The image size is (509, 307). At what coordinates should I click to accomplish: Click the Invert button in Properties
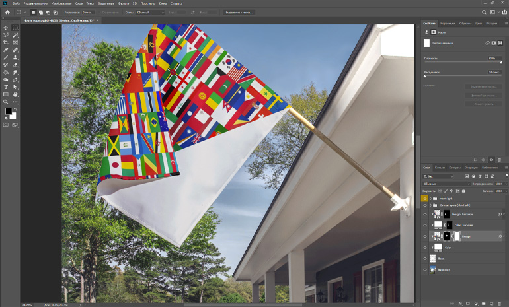(x=483, y=104)
